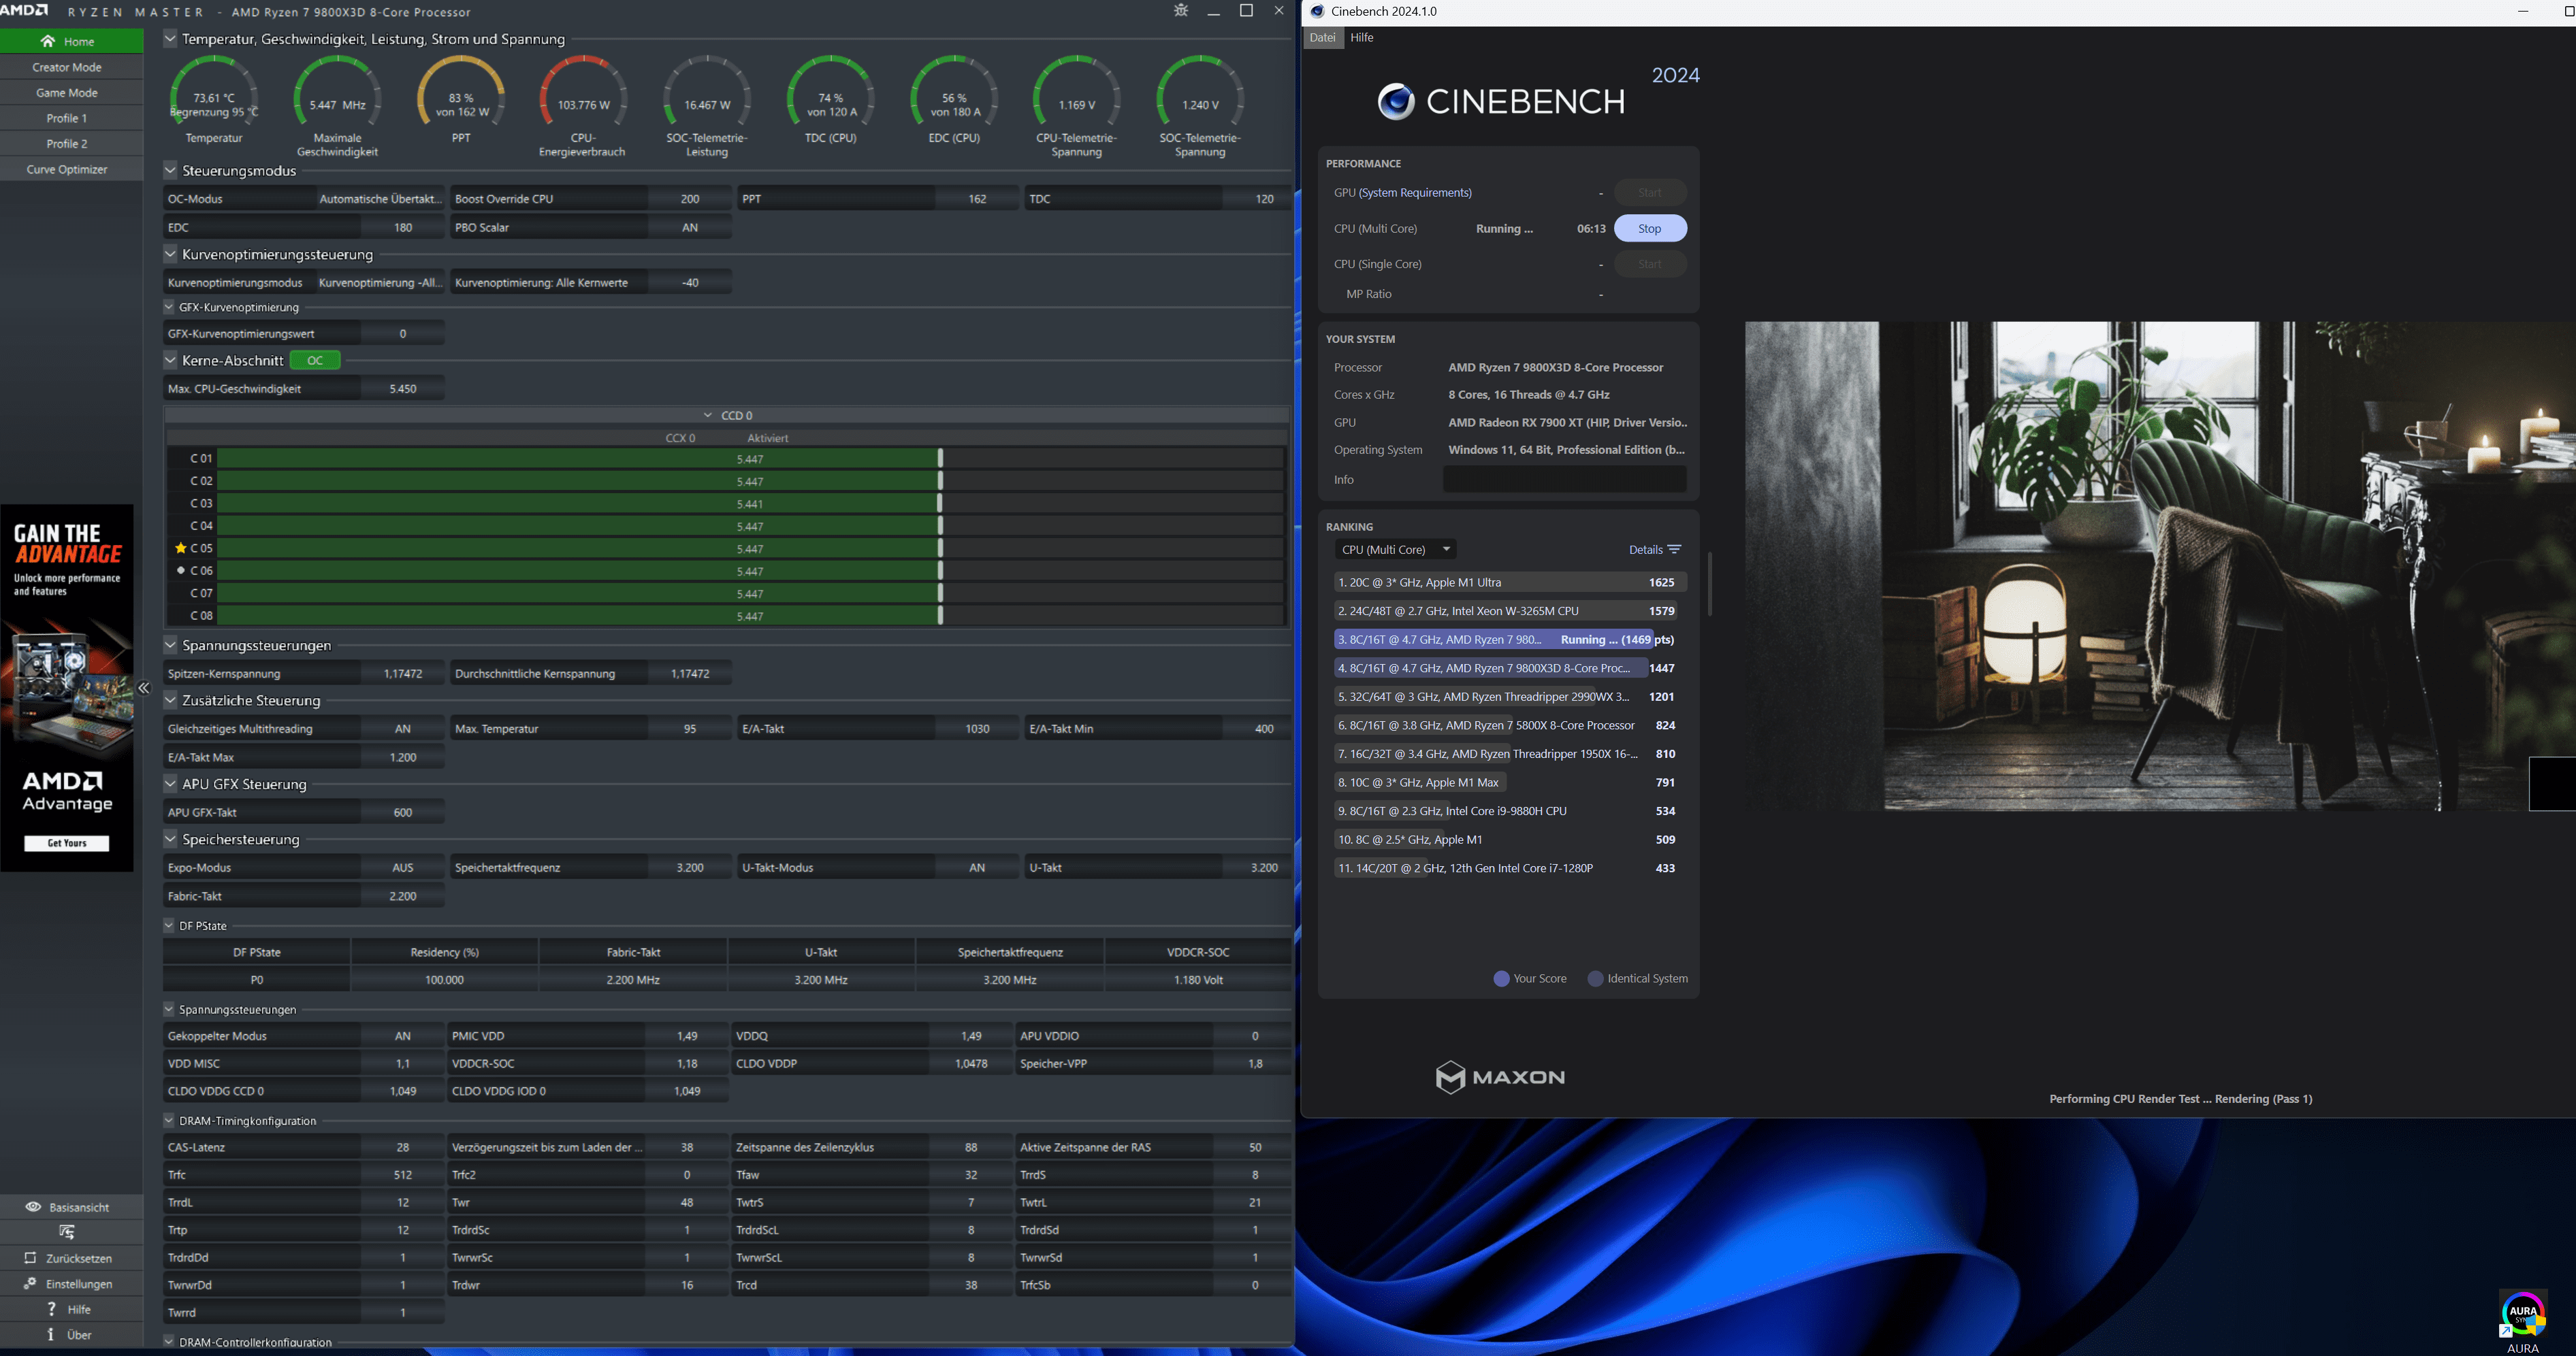Collapse sidebar with double-chevron arrow

tap(144, 687)
